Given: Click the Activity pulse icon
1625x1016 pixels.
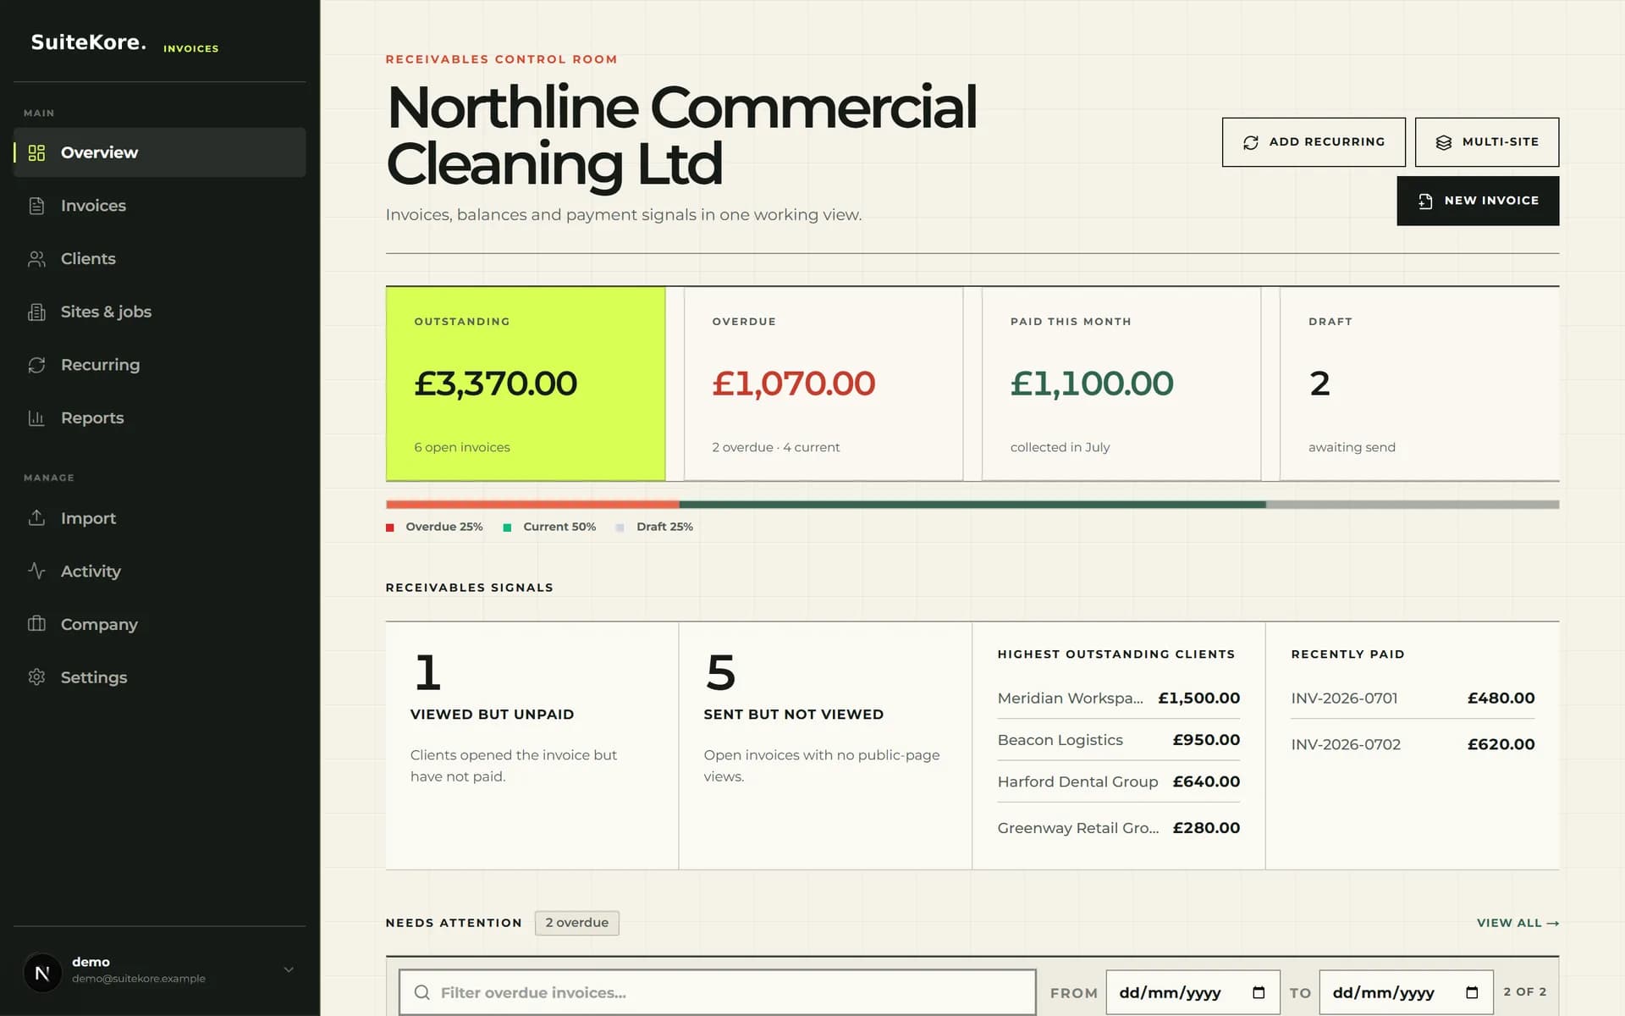Looking at the screenshot, I should tap(36, 571).
